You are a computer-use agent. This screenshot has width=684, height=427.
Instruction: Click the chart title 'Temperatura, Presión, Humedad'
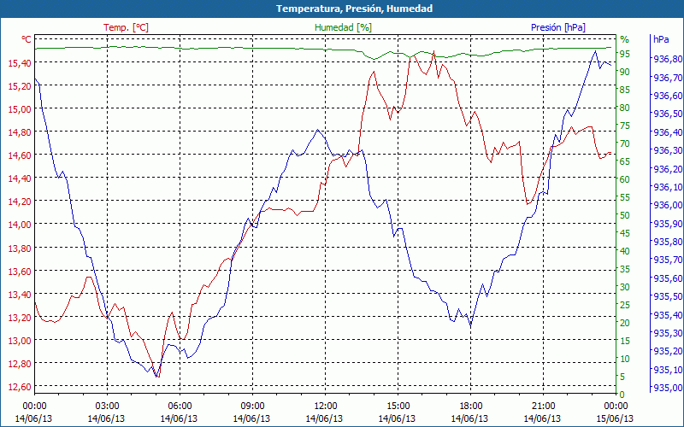(x=354, y=9)
